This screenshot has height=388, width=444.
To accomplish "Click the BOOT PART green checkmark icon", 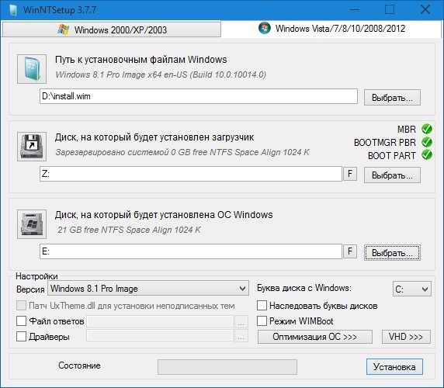I will click(427, 155).
